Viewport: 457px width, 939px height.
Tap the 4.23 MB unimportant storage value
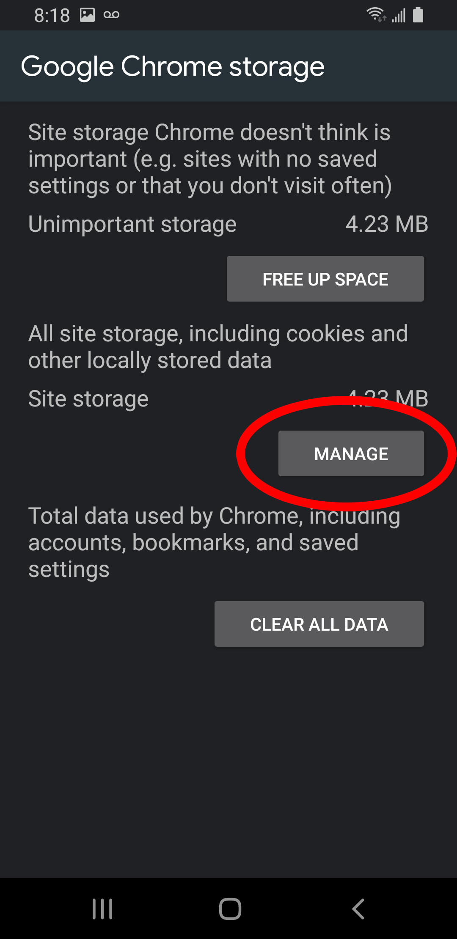coord(387,224)
